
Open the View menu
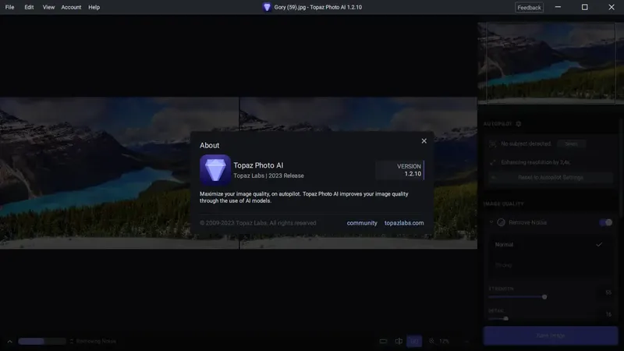pos(48,7)
